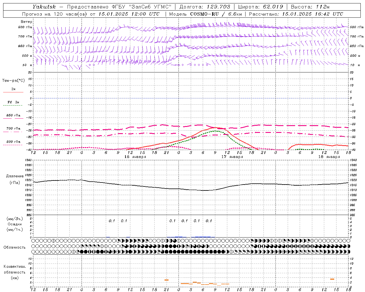
Task: Click the Давление pressure panel label
Action: 15,176
